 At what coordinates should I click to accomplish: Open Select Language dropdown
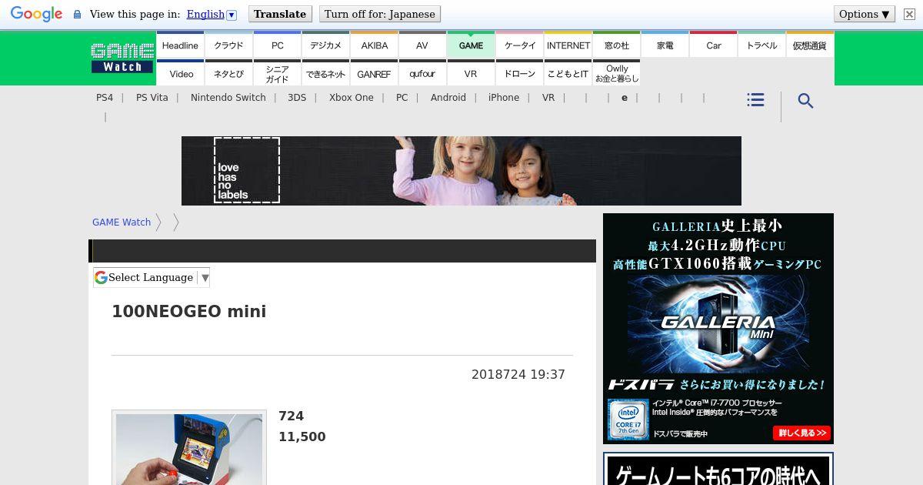[152, 277]
